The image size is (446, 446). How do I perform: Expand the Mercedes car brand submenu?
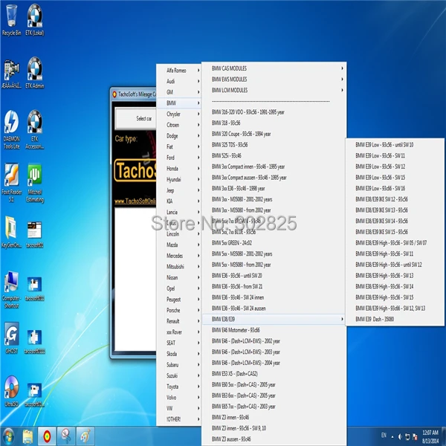tap(178, 256)
